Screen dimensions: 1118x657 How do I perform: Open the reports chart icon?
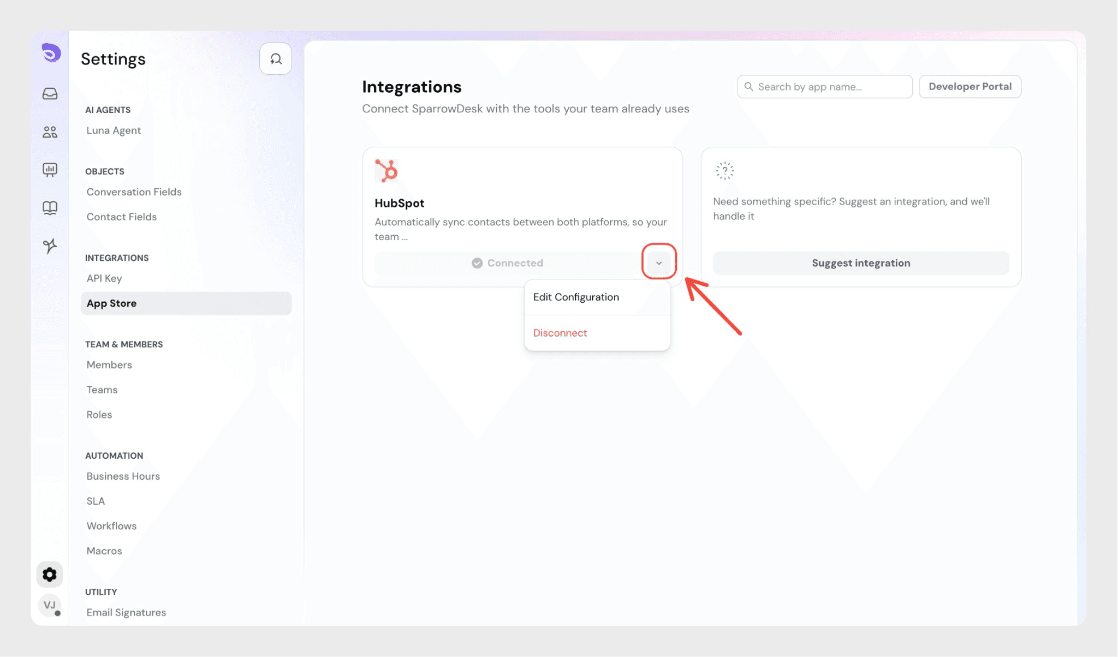click(x=50, y=170)
